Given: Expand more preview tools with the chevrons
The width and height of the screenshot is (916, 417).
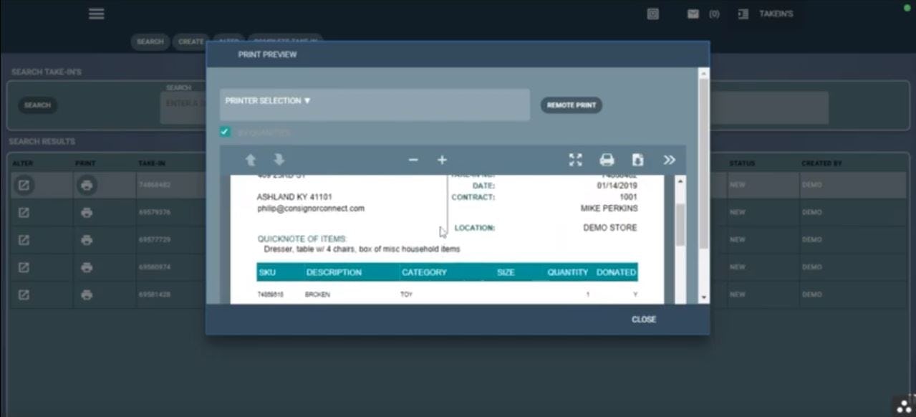Looking at the screenshot, I should [668, 160].
